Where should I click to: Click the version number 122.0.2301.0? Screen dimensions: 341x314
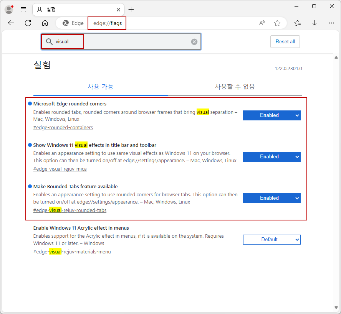coord(288,69)
